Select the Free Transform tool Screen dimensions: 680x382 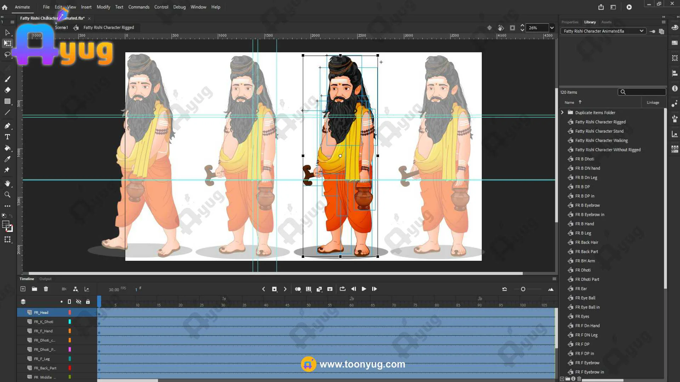point(7,44)
